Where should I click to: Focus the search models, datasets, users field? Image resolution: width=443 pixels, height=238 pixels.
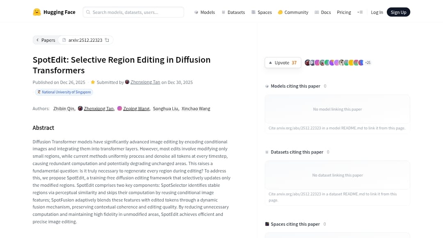(135, 12)
